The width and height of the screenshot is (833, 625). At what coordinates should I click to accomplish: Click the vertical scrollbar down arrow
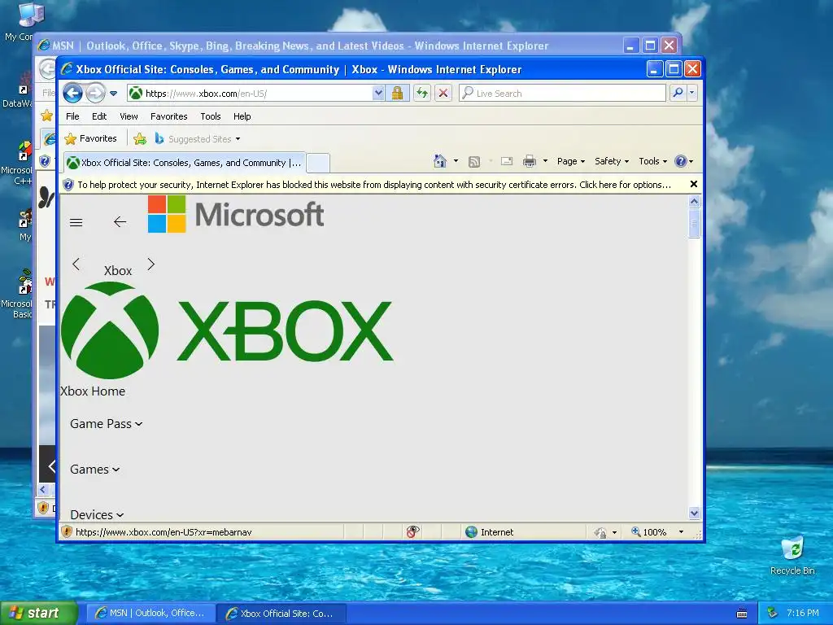click(x=694, y=514)
